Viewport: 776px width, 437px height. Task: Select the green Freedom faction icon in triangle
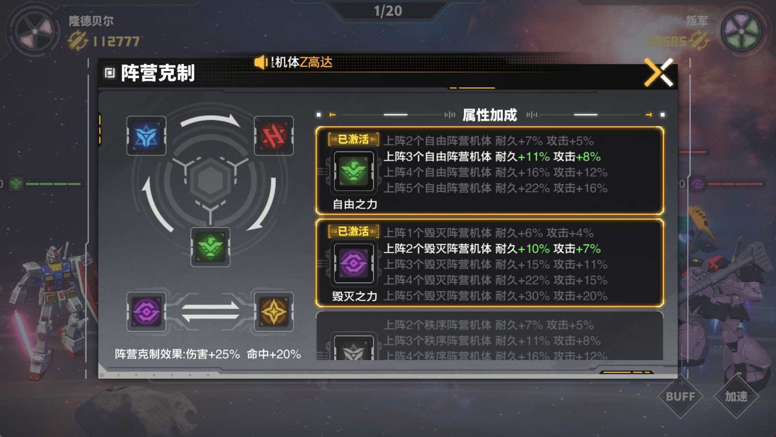click(210, 247)
